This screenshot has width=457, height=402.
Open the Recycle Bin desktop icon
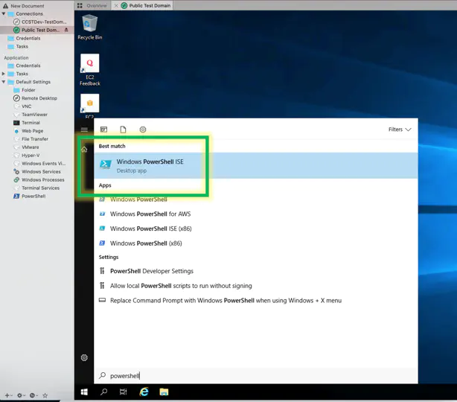(x=90, y=27)
